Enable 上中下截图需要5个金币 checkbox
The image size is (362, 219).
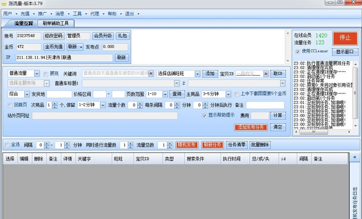(x=236, y=94)
